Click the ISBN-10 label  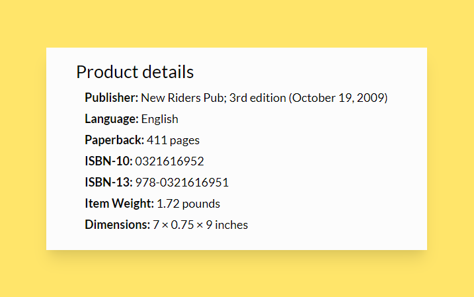tap(108, 161)
